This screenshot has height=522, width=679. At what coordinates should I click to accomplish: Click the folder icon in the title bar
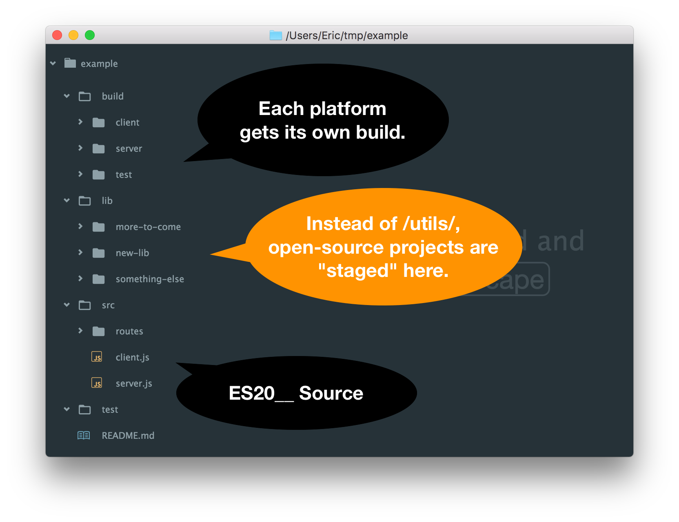276,35
